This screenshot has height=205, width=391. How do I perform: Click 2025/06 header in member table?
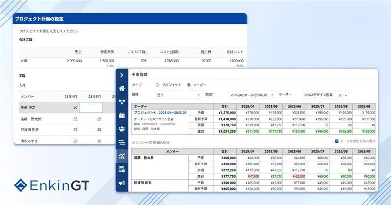pyautogui.click(x=294, y=151)
